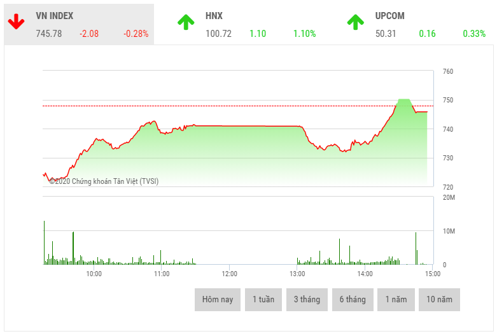Click the VN INDEX value 745.78
Viewport: 497px width, 336px height.
coord(49,34)
